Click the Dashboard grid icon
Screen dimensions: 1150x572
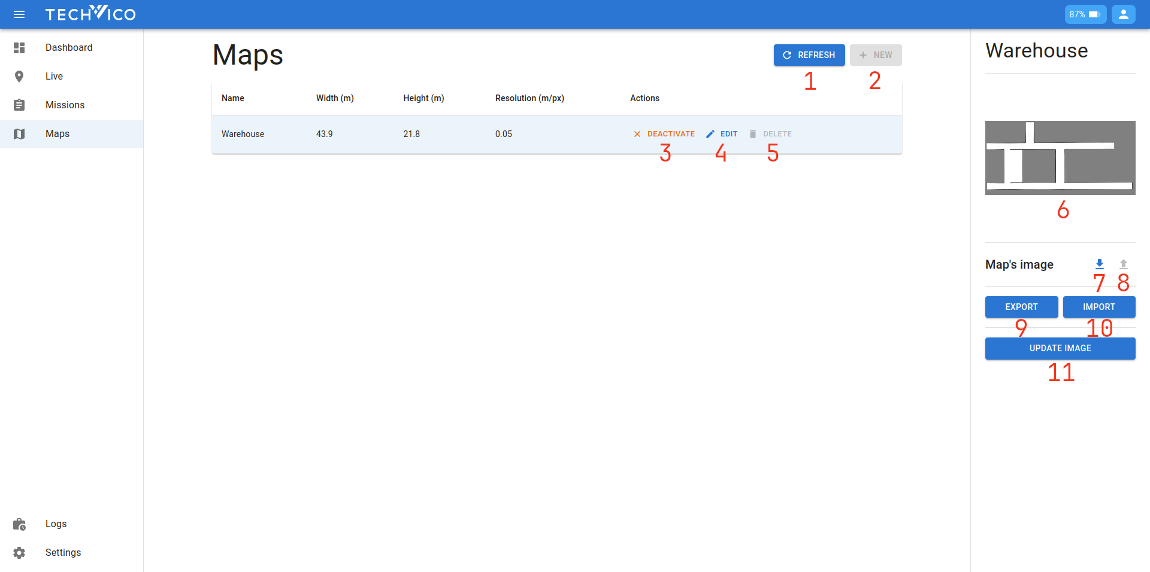[x=19, y=48]
